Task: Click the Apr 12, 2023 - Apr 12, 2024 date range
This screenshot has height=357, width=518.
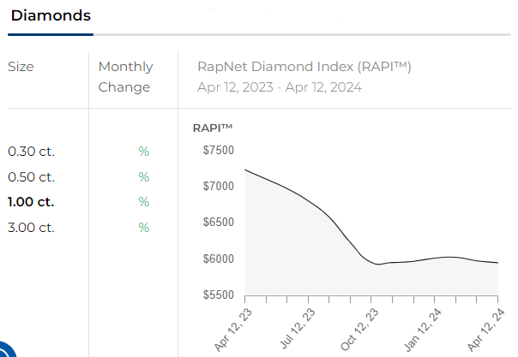Action: coord(280,87)
